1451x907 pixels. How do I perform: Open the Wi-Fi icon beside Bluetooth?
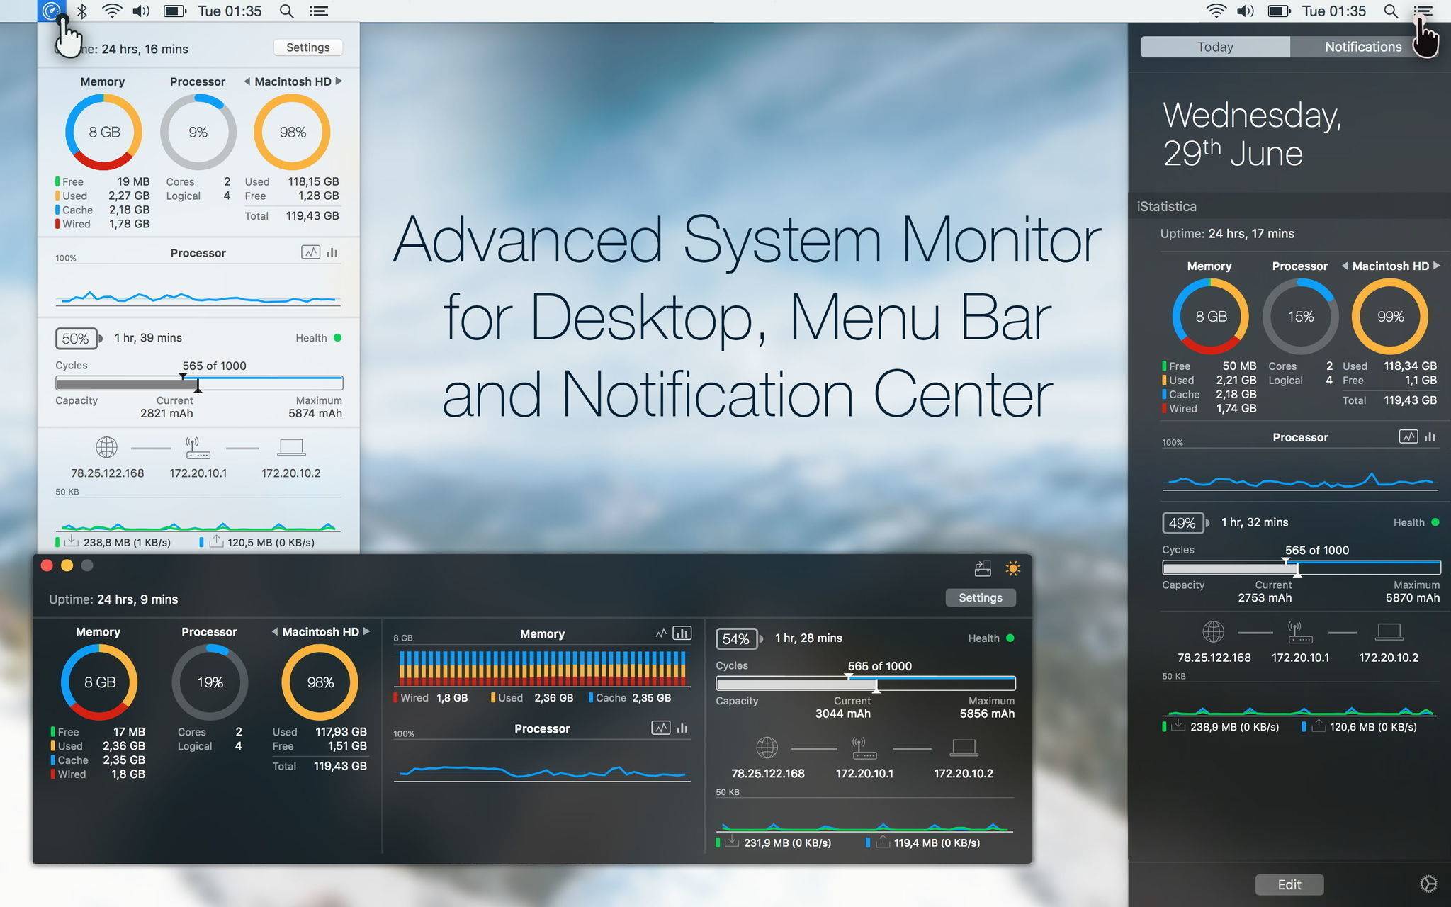[112, 11]
